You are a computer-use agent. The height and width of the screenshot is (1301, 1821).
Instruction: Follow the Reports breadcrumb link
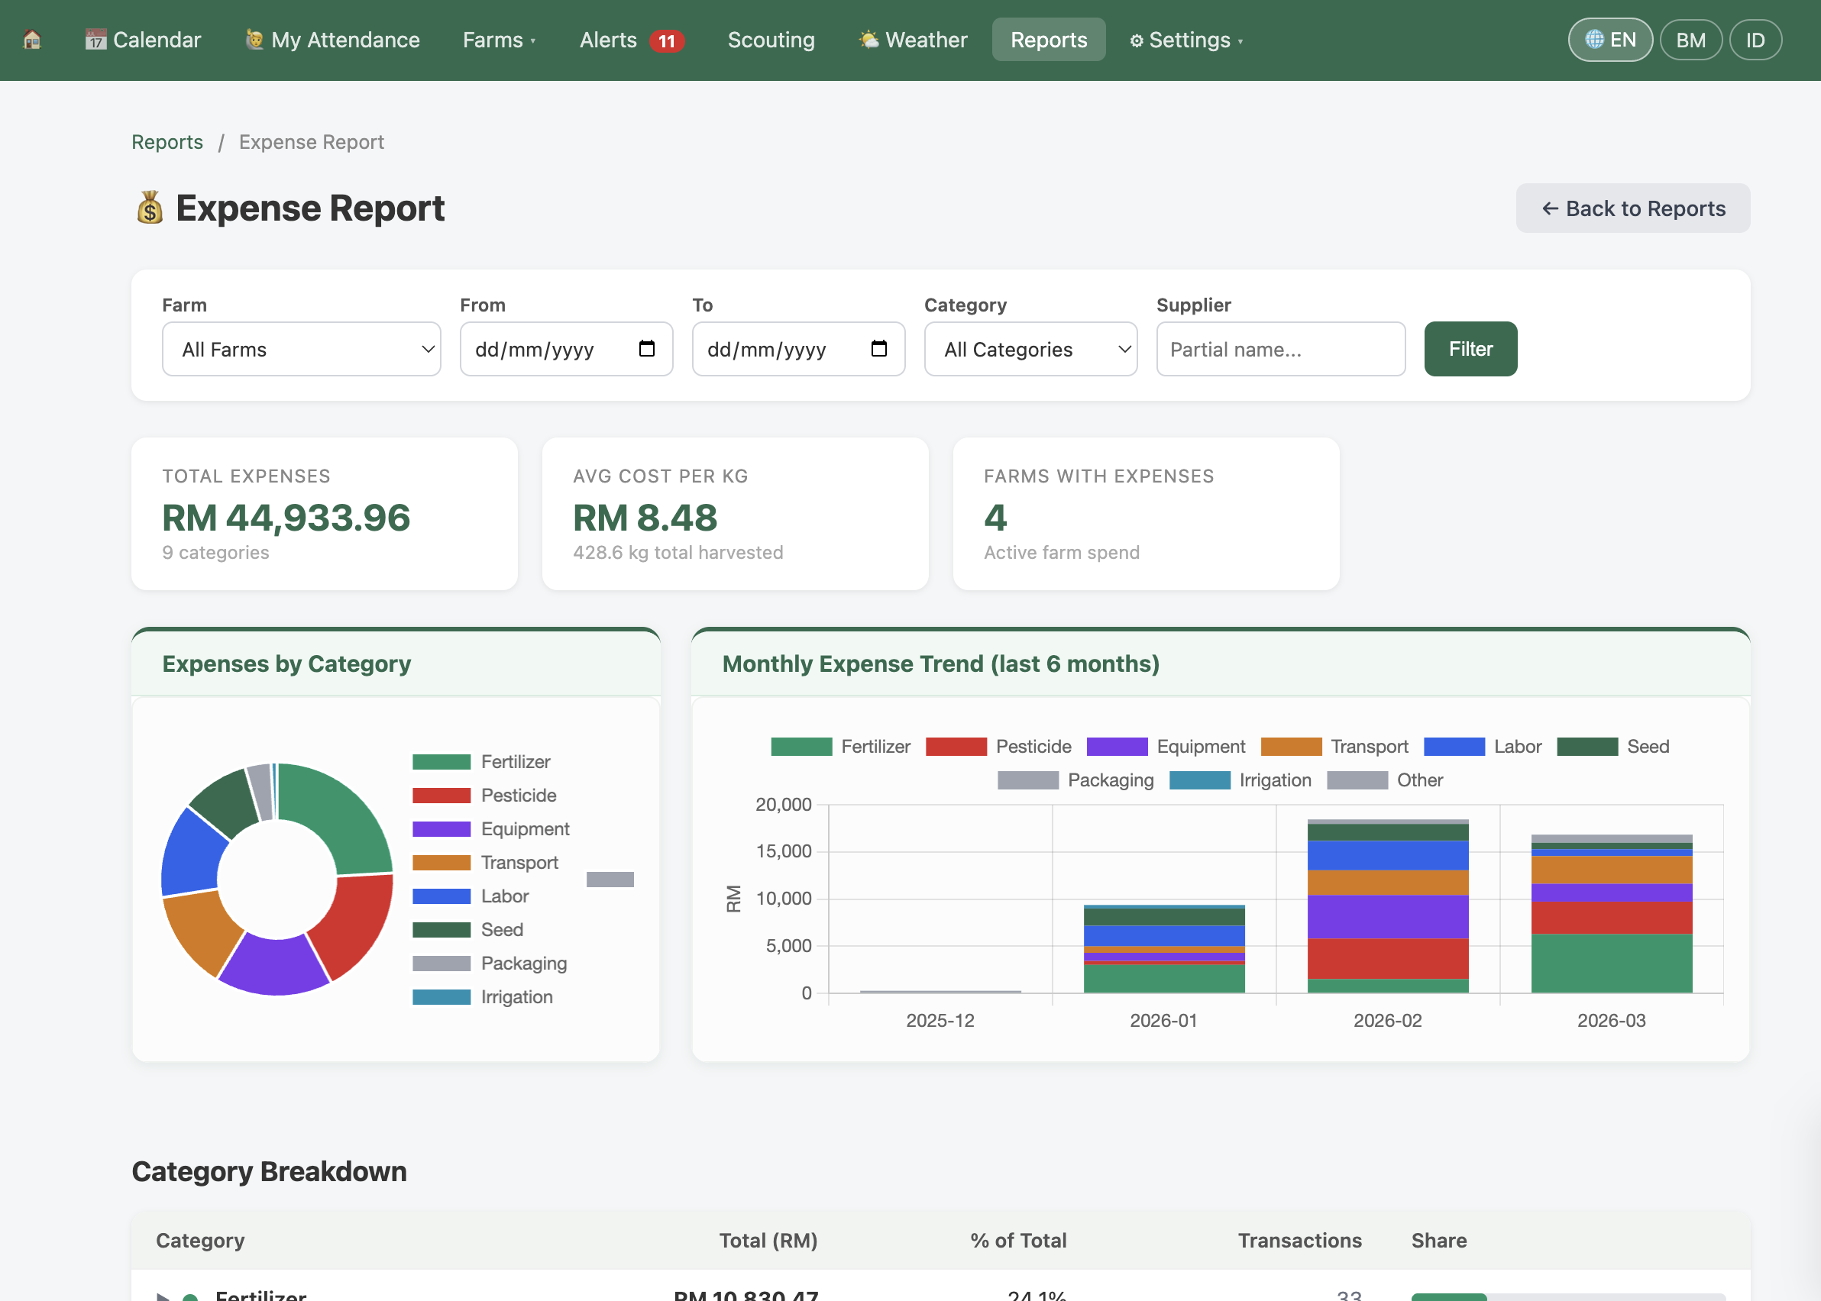[167, 142]
